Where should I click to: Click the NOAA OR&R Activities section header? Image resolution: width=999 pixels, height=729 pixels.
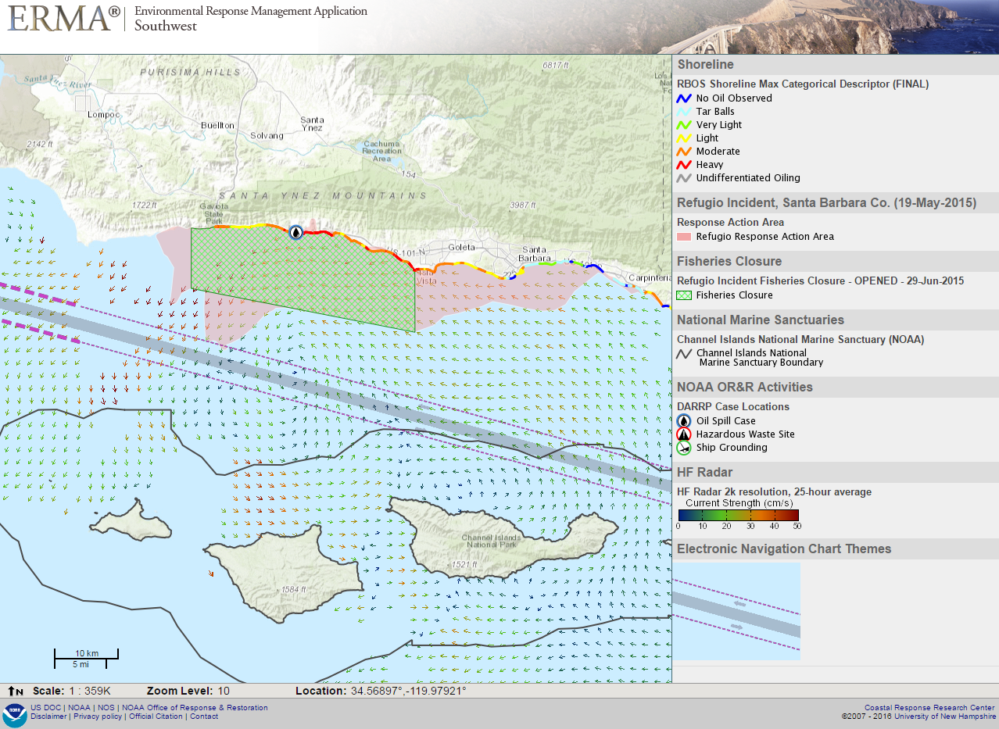click(x=835, y=387)
